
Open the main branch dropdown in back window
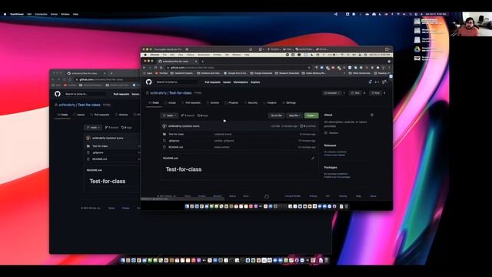click(93, 128)
